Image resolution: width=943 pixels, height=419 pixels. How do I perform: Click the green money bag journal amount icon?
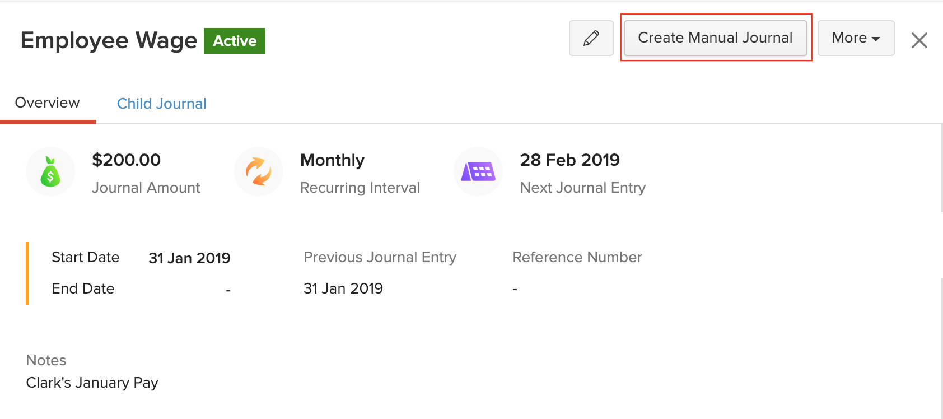coord(50,171)
